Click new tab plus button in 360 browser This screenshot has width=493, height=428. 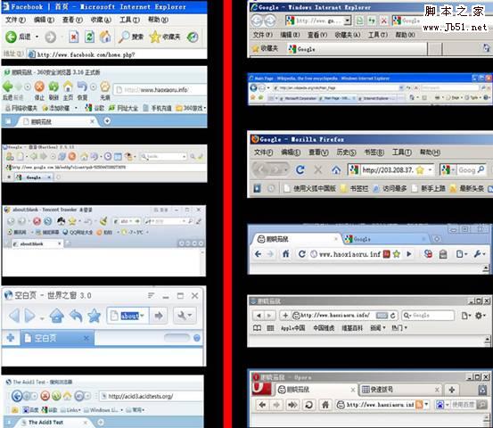(107, 121)
